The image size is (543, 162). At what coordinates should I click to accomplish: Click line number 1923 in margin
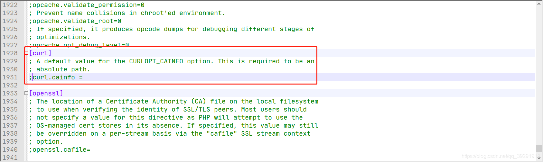(x=10, y=13)
